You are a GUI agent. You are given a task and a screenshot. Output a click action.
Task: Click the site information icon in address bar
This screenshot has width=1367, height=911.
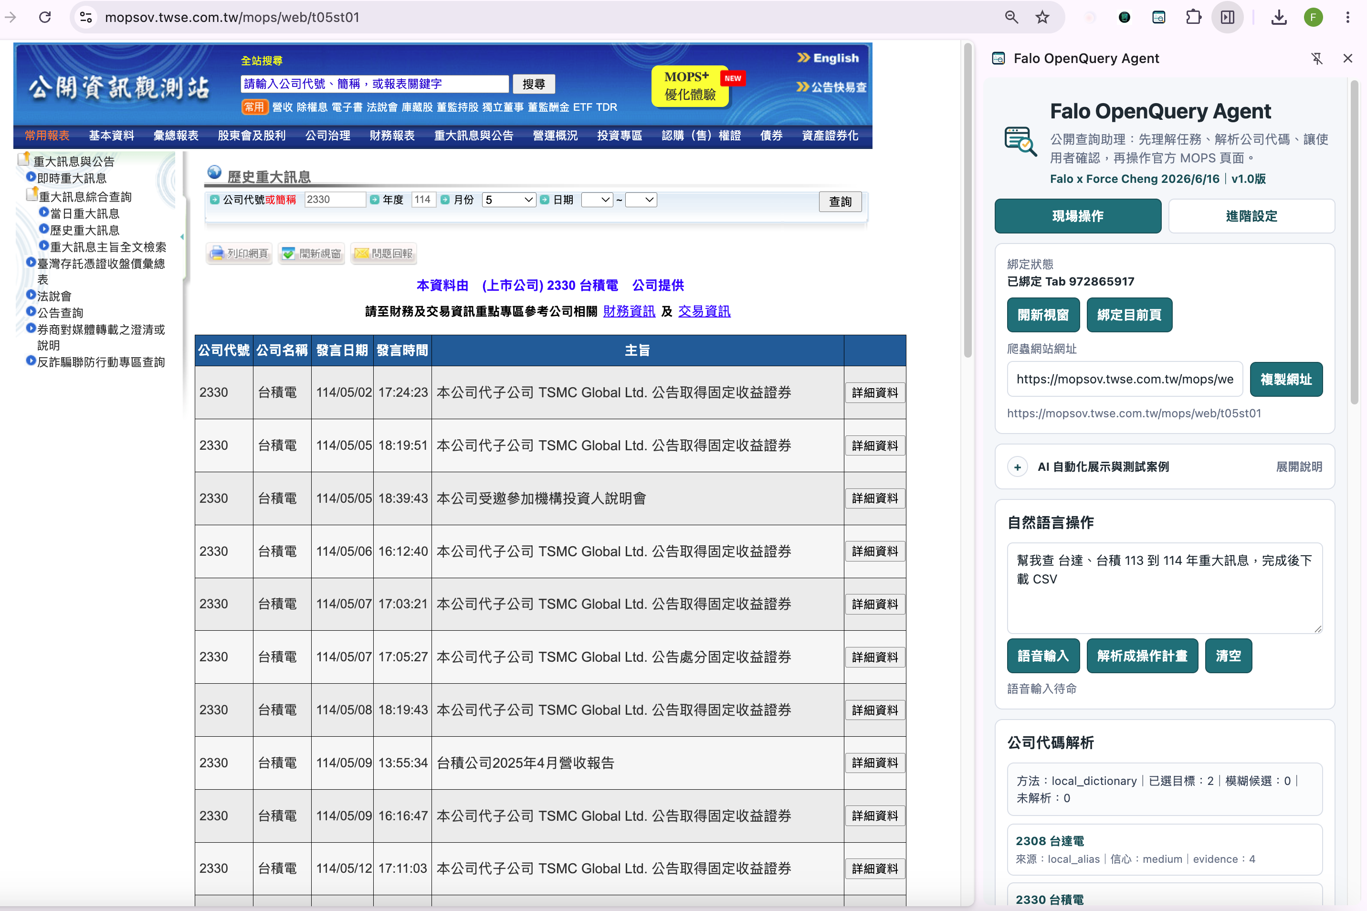86,18
